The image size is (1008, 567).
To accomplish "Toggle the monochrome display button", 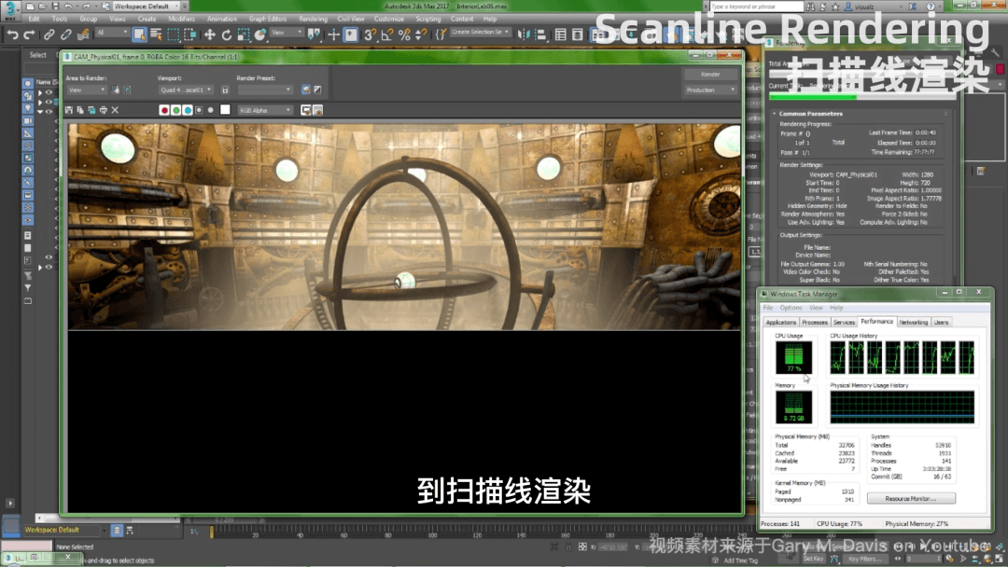I will pos(210,110).
